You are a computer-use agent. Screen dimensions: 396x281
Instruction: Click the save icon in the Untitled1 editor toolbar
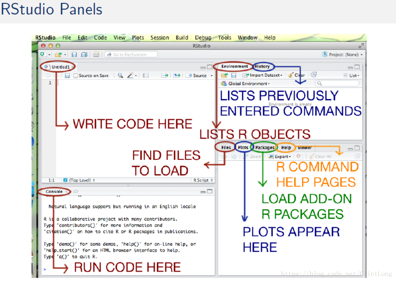[x=67, y=75]
